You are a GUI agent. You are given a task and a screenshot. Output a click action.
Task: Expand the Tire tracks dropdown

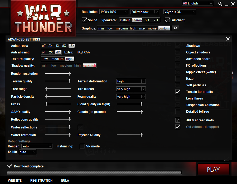(131, 89)
